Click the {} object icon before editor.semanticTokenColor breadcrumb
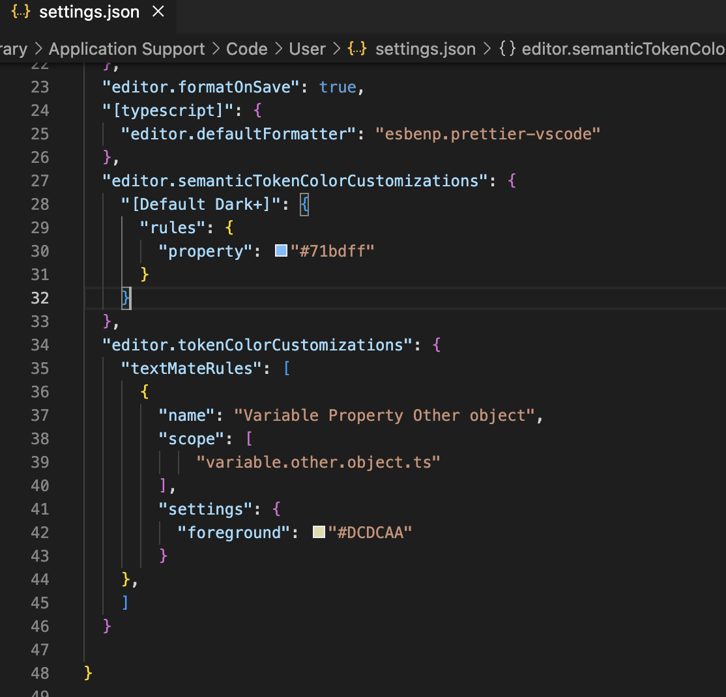726x697 pixels. [x=507, y=48]
